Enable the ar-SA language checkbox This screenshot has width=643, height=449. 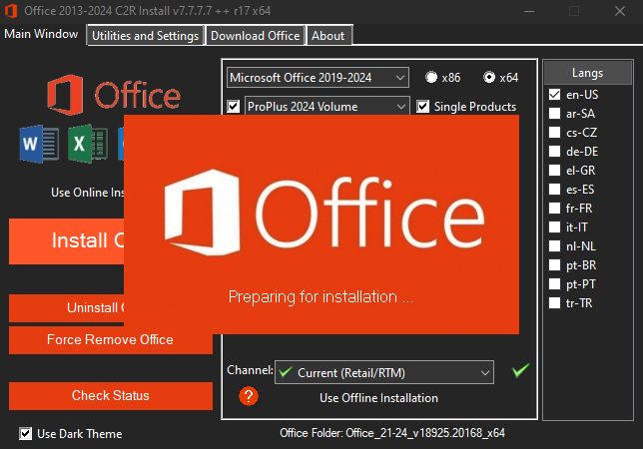pos(554,113)
